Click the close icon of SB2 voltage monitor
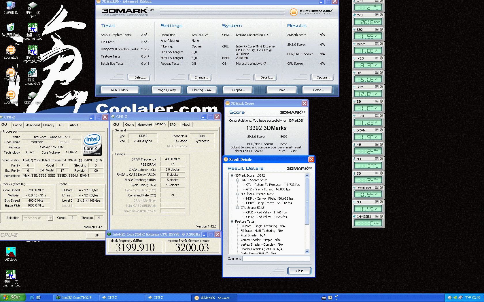The width and height of the screenshot is (484, 302). 381,29
